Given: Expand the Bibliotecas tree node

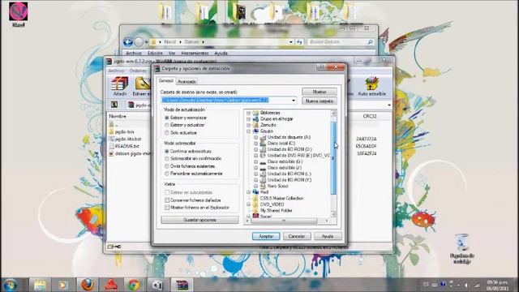Looking at the screenshot, I should (249, 113).
